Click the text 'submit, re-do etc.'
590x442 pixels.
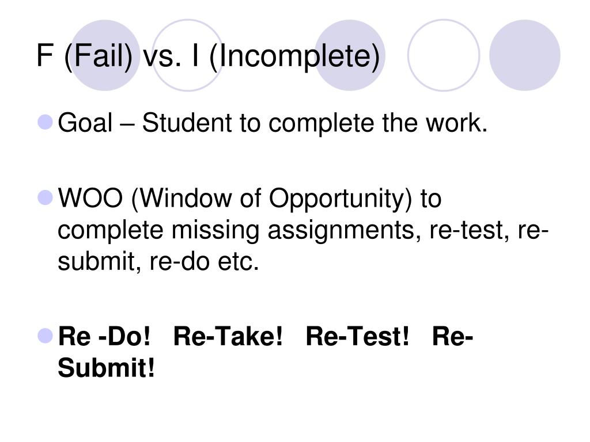point(158,262)
